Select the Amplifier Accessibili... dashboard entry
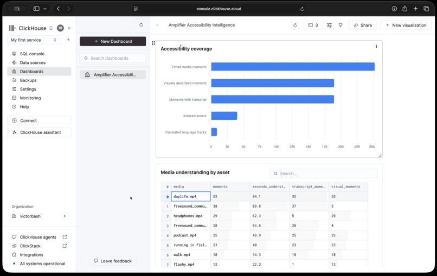This screenshot has width=437, height=276. pyautogui.click(x=113, y=75)
